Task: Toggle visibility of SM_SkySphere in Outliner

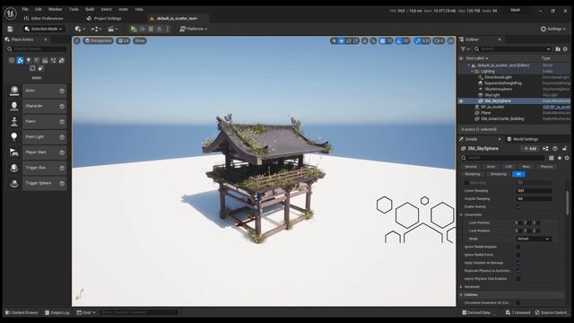Action: [x=461, y=101]
